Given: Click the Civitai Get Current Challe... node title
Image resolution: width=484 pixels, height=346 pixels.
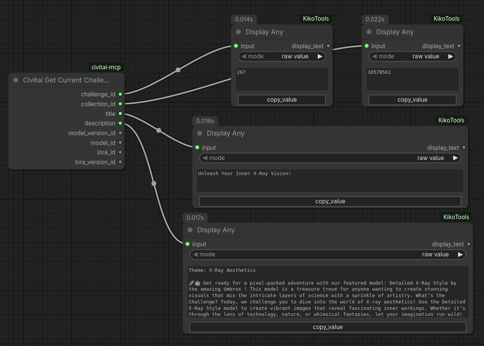Looking at the screenshot, I should click(x=66, y=80).
